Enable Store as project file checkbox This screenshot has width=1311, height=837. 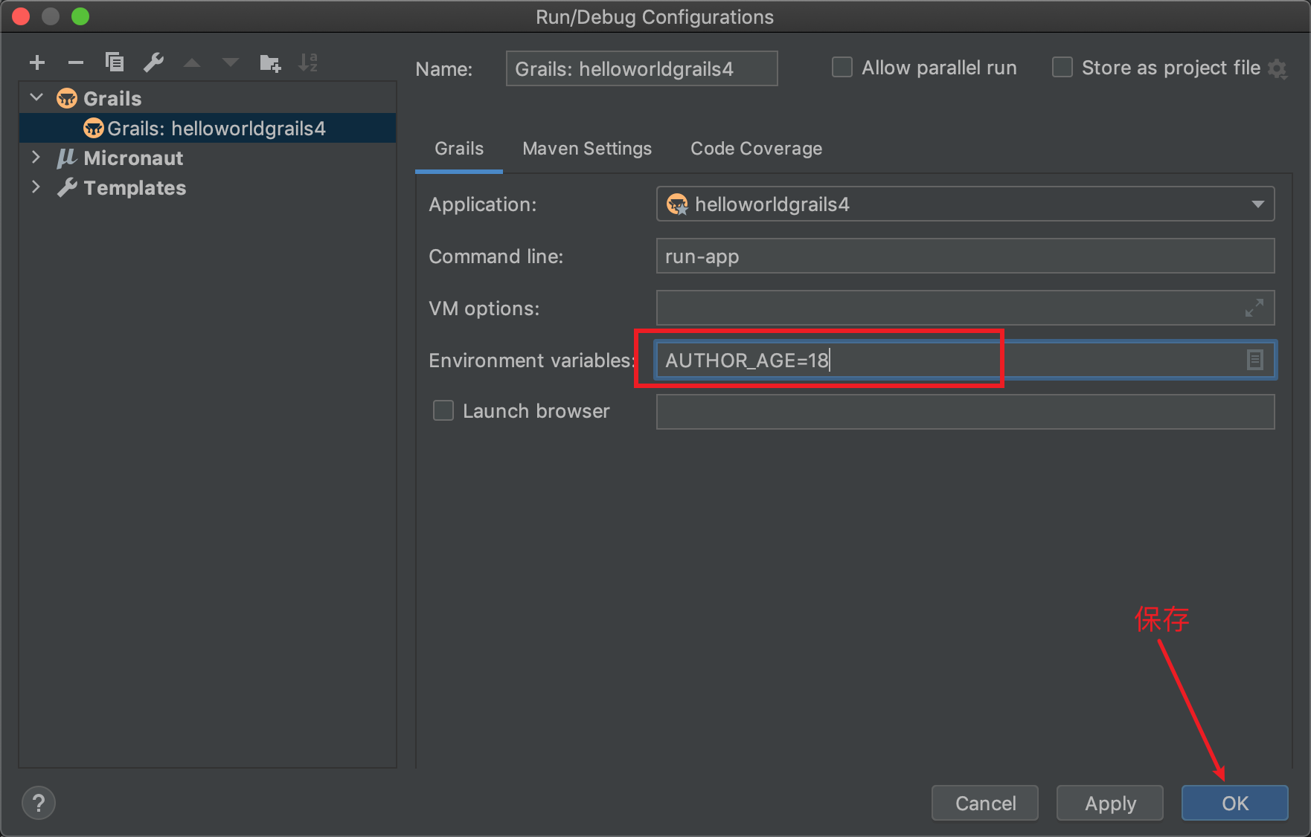click(x=1062, y=68)
